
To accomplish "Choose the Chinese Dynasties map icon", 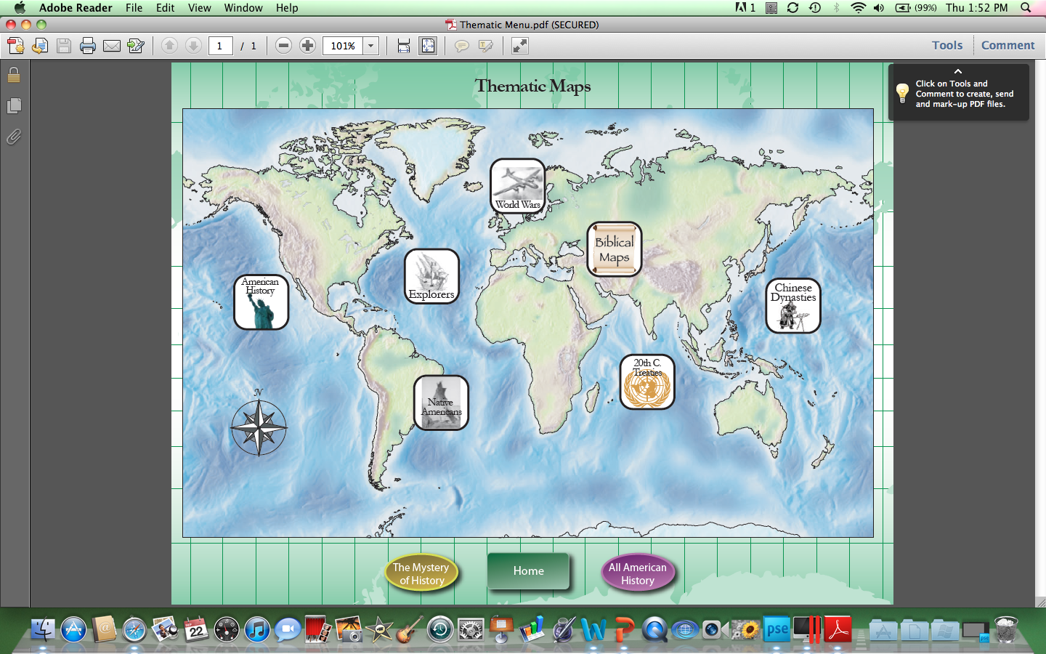I will (x=792, y=305).
